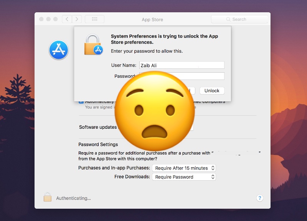Click the 'App Store' window title
Viewport: 307px width, 221px height.
(x=152, y=20)
